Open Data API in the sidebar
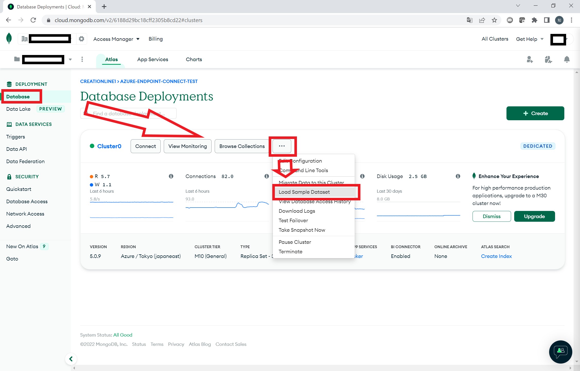 click(x=16, y=149)
